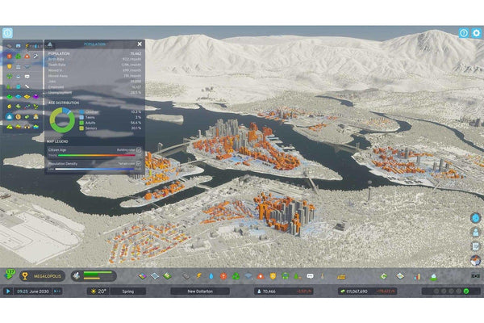
Task: Select the yellow bulldozer tool
Action: pos(341,277)
